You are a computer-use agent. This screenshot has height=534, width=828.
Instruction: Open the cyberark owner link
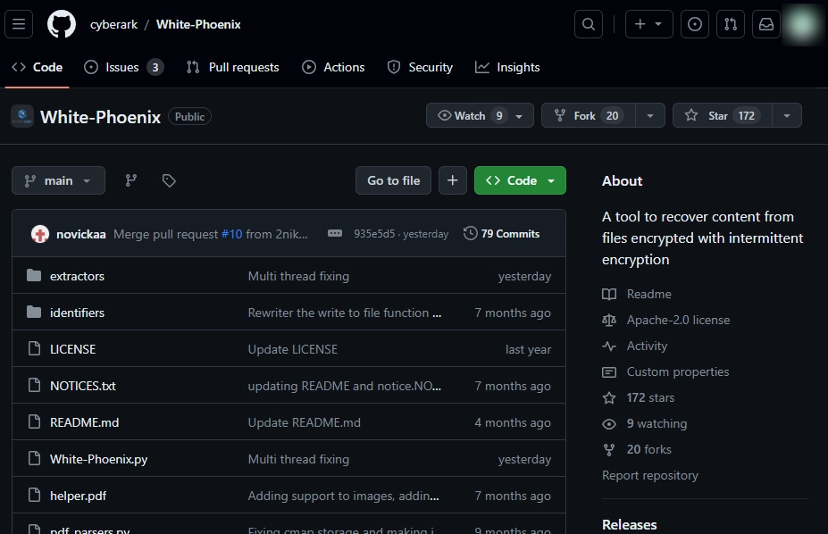click(113, 24)
